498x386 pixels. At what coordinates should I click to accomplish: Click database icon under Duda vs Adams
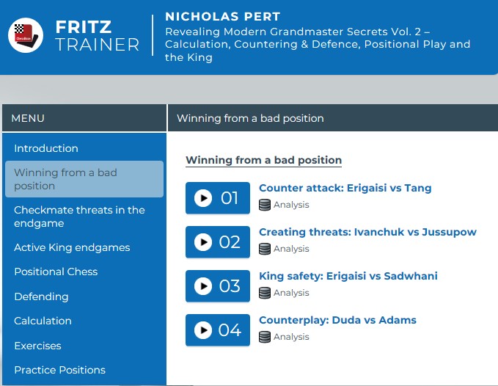(x=265, y=337)
